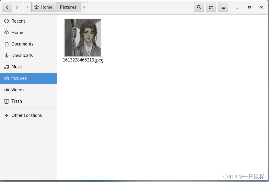This screenshot has width=269, height=182.
Task: Click the trash can icon beside Trash
Action: pos(7,101)
